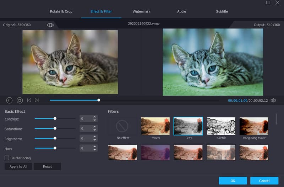Apply the Hong Kong Movie filter
This screenshot has width=284, height=187.
[254, 126]
